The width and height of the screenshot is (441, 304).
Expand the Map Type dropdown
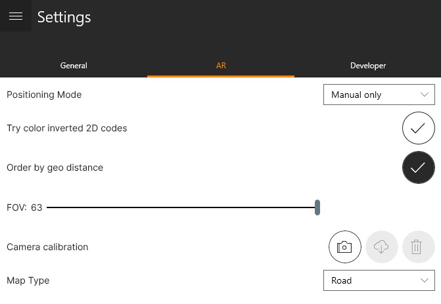(379, 280)
